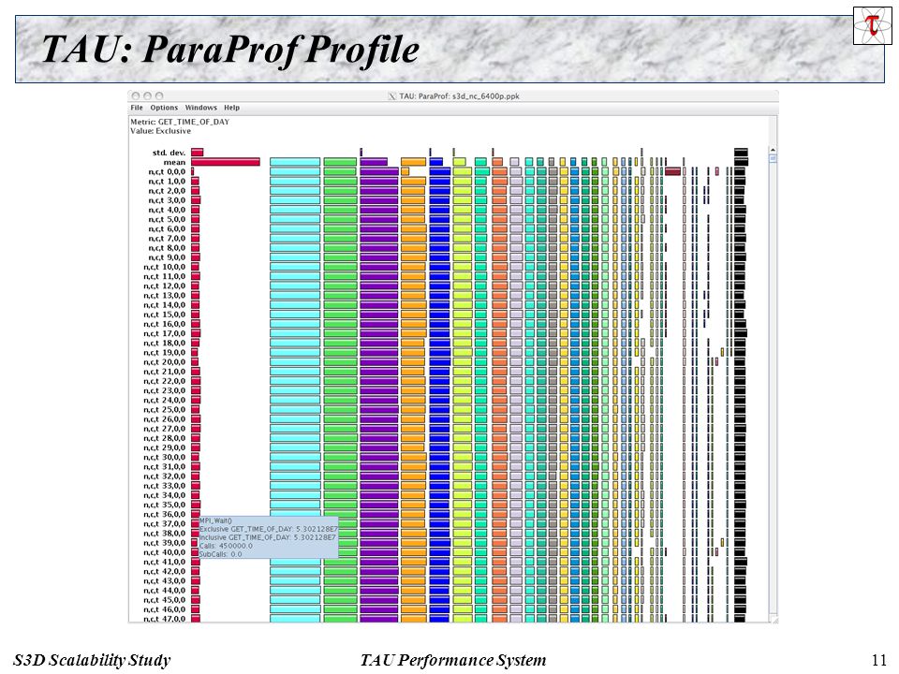Click the scroll up arrow of the vertical scrollbar
This screenshot has height=674, width=899.
click(x=773, y=150)
